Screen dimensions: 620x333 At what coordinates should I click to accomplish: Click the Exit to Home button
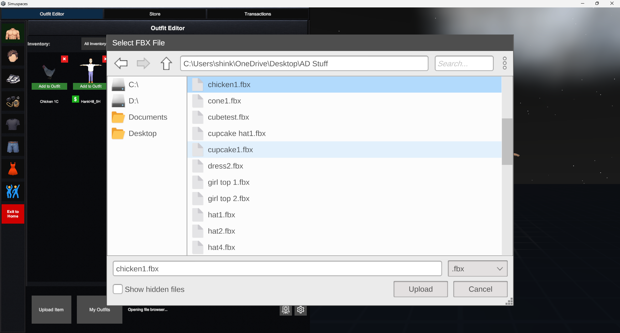click(13, 214)
